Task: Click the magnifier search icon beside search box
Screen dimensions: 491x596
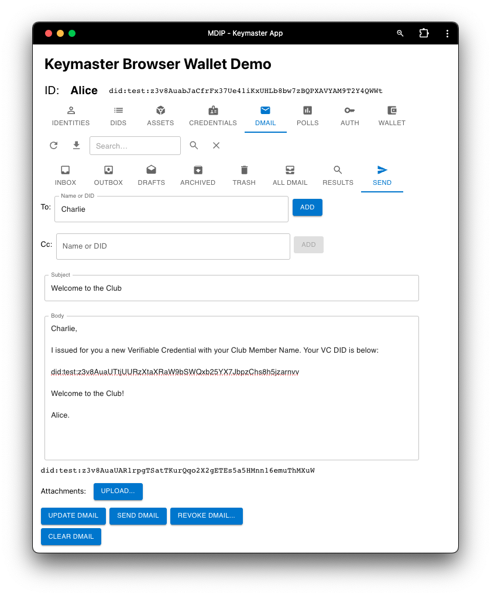Action: (x=194, y=146)
